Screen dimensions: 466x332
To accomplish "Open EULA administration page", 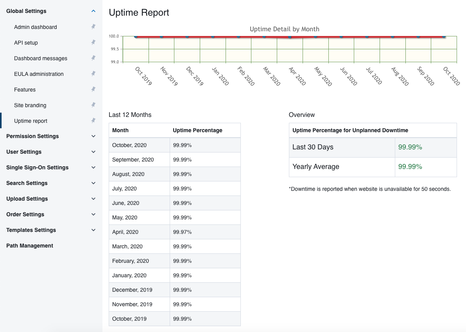I will pyautogui.click(x=39, y=74).
